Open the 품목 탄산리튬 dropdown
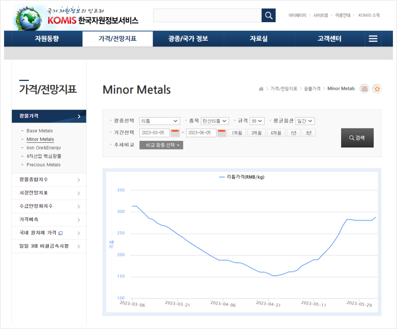The height and width of the screenshot is (329, 397). click(x=215, y=121)
